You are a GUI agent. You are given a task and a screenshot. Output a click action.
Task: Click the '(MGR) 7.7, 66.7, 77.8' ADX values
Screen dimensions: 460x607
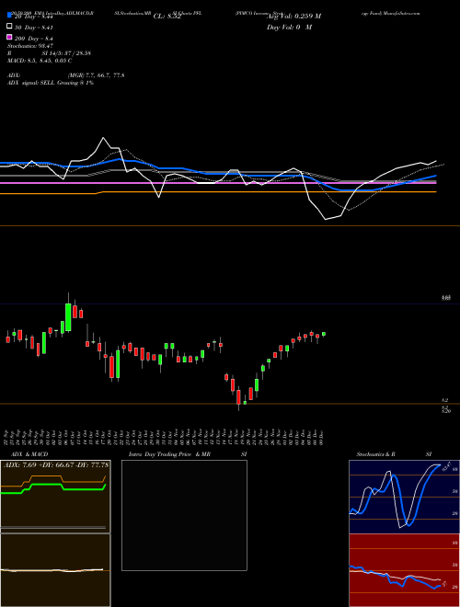pos(96,75)
